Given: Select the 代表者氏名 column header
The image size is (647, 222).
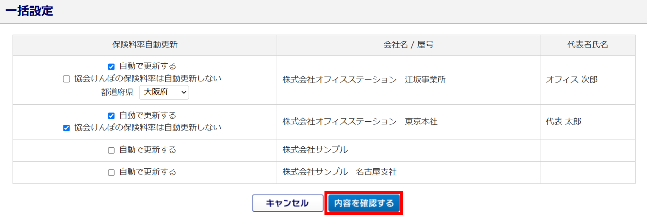Looking at the screenshot, I should tap(587, 45).
